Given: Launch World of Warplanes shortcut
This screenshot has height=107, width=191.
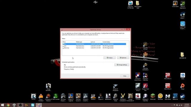Looking at the screenshot, I should (115, 88).
